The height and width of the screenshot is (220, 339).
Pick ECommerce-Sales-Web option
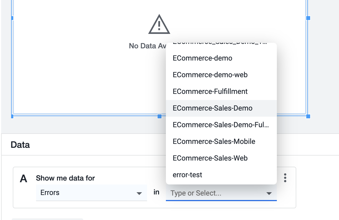point(221,158)
